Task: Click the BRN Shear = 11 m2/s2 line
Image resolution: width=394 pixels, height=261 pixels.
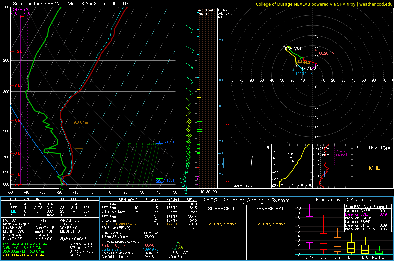Action: pyautogui.click(x=130, y=233)
